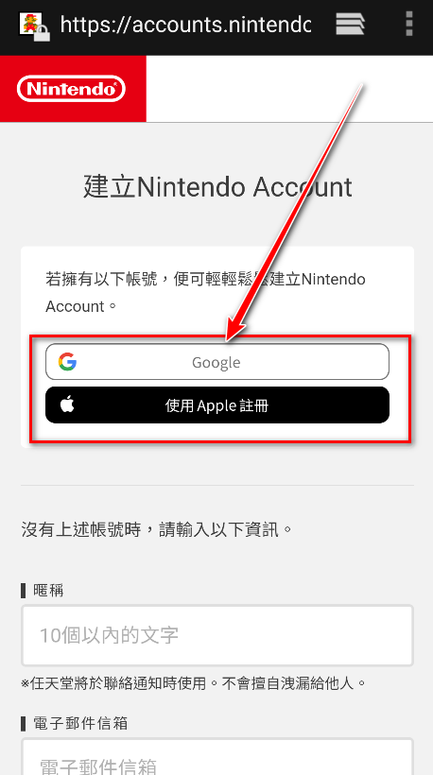Click the colorful Google G logo
This screenshot has height=775, width=433.
[67, 362]
